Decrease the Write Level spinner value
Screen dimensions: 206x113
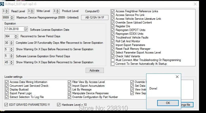(x=32, y=12)
